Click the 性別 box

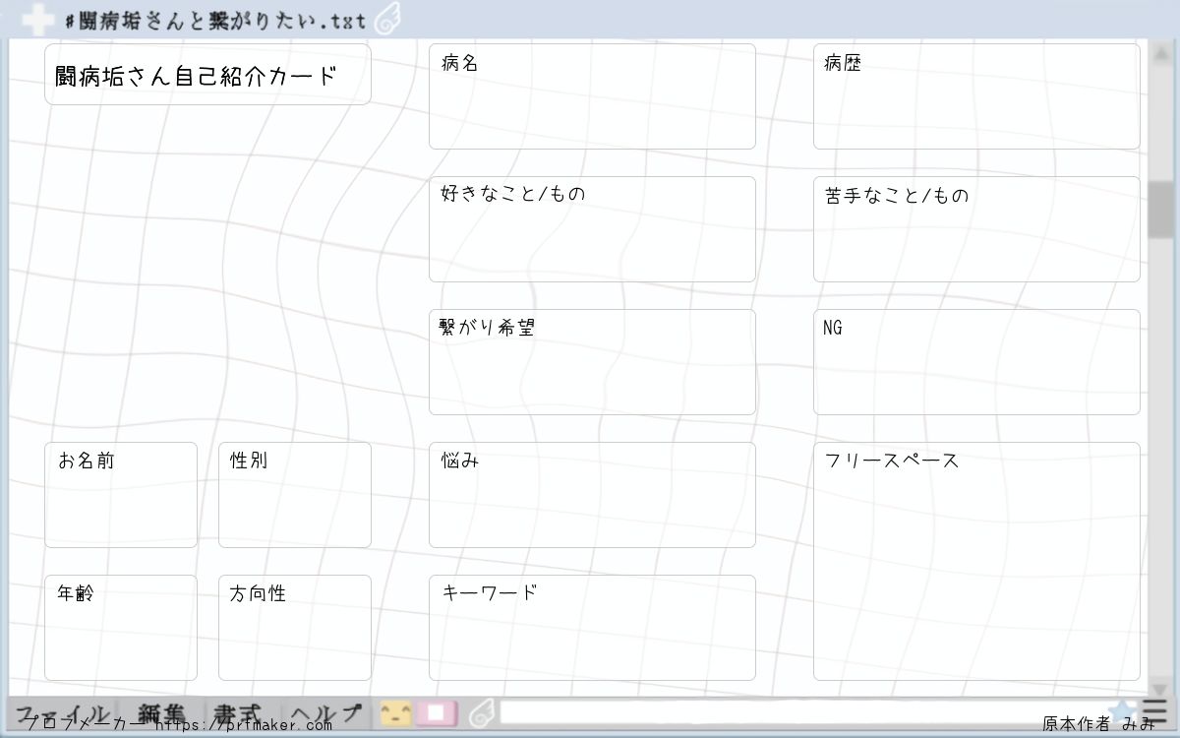[x=295, y=495]
